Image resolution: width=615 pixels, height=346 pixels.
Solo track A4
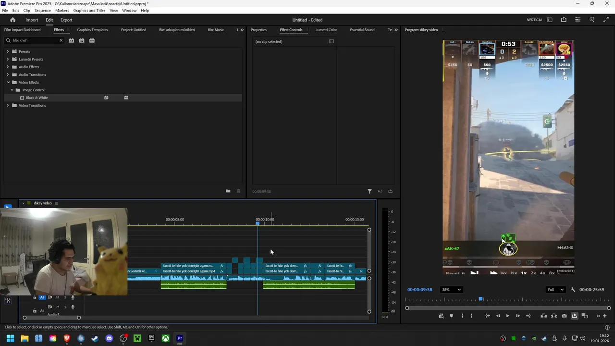pos(65,297)
